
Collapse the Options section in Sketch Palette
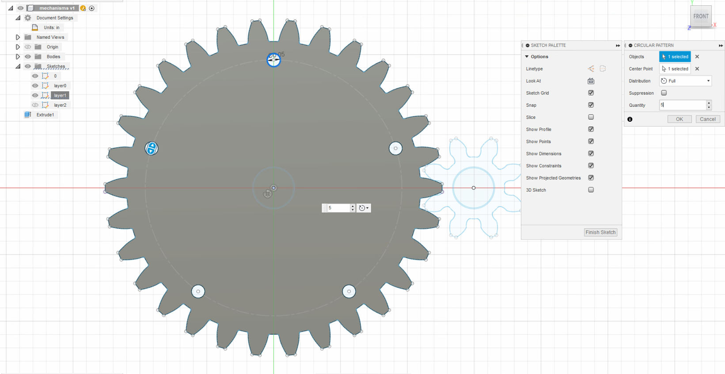[527, 57]
